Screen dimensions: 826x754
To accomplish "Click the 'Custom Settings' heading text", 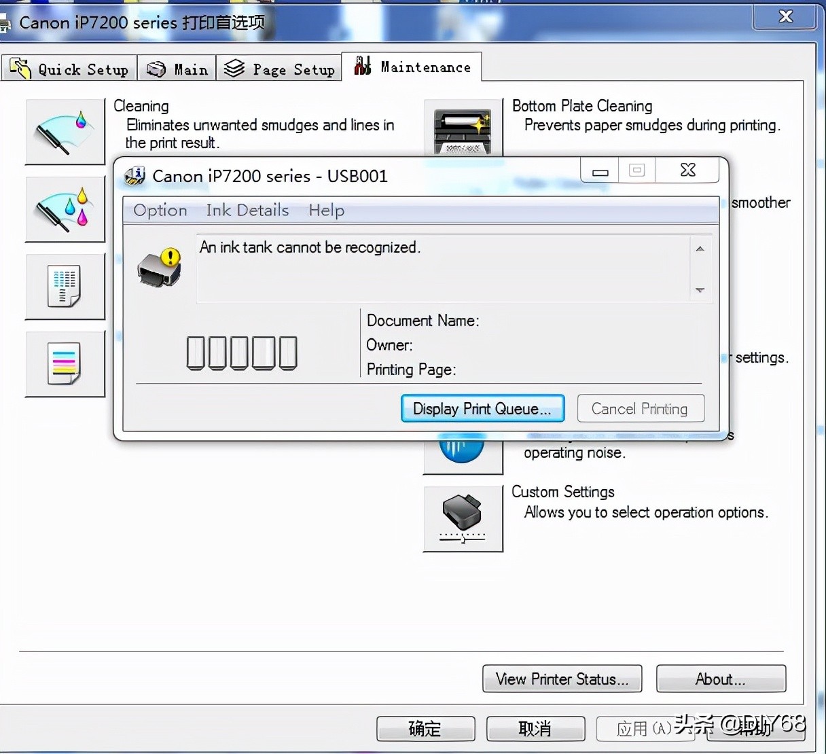I will [563, 492].
